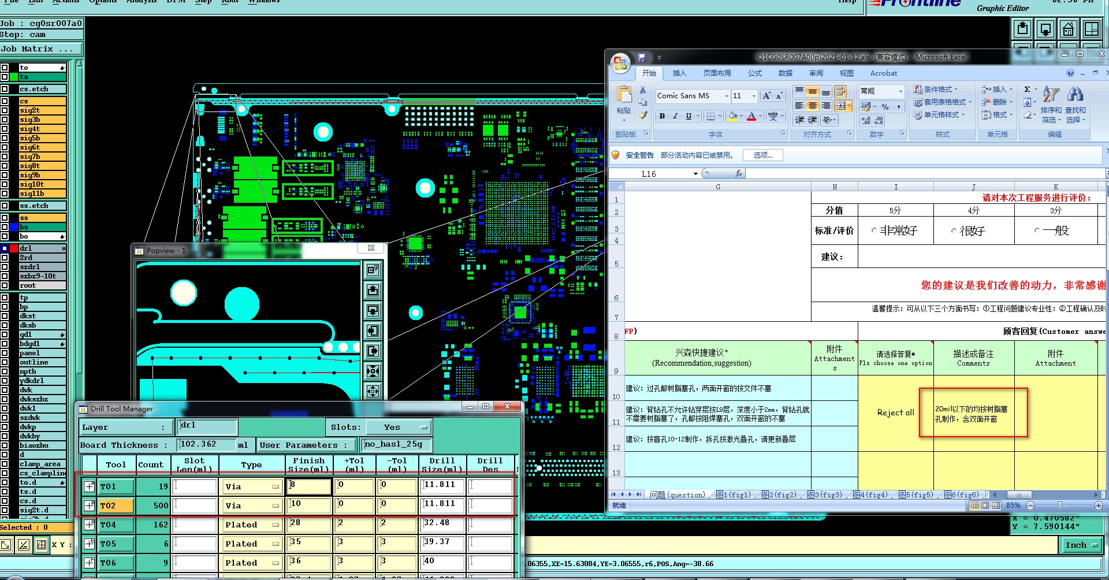The height and width of the screenshot is (580, 1109).
Task: Select the 很好 radio option
Action: (954, 230)
